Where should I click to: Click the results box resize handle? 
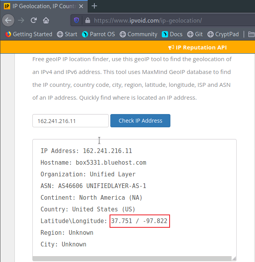[x=234, y=258]
